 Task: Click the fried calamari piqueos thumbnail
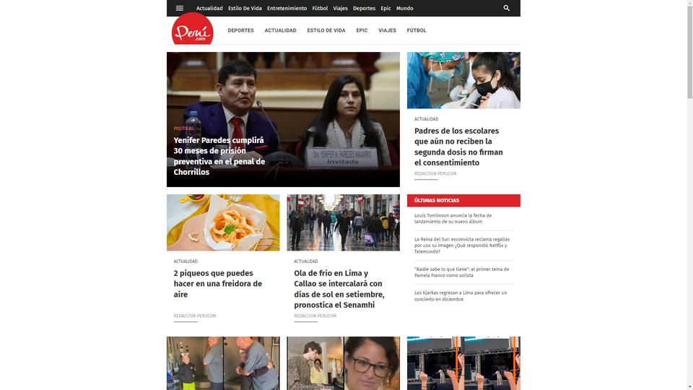point(223,222)
